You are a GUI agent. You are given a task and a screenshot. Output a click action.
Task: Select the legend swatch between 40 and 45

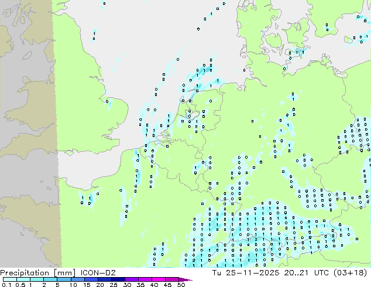click(x=159, y=279)
